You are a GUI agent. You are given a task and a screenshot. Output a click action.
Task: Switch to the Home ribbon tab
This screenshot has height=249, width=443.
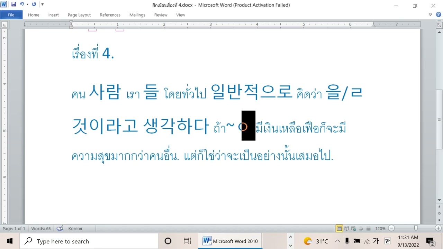click(x=34, y=15)
